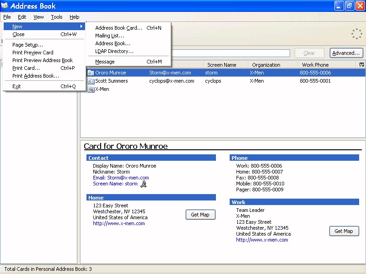Viewport: 366px width, 274px height.
Task: Select the Scott Summers row name
Action: pos(111,81)
